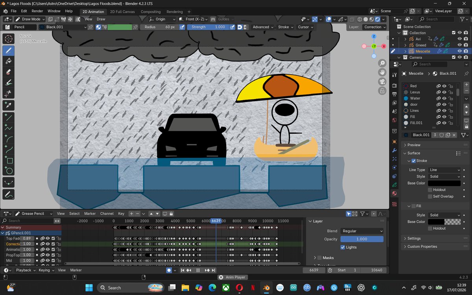Image resolution: width=472 pixels, height=295 pixels.
Task: Select the Curve tool
Action: pyautogui.click(x=9, y=149)
